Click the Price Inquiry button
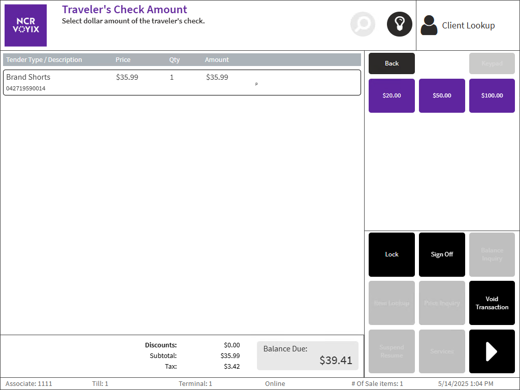The image size is (520, 390). 442,303
